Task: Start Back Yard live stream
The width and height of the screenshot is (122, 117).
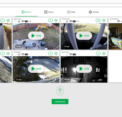Action: click(x=36, y=36)
